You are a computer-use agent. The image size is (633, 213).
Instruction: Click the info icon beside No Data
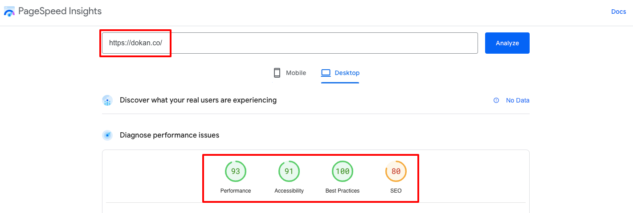[x=496, y=101]
